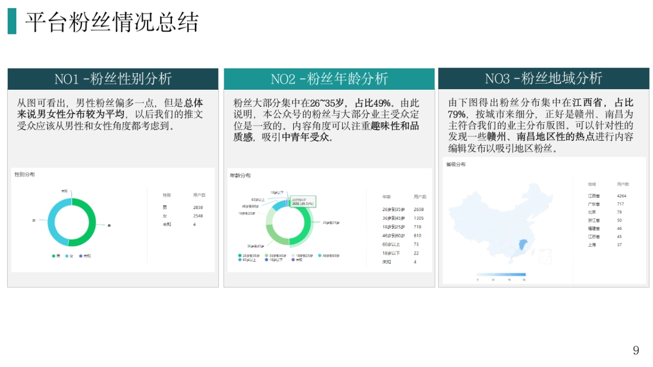Select the 26岁到35岁 legend marker
The height and width of the screenshot is (367, 653).
click(x=239, y=256)
